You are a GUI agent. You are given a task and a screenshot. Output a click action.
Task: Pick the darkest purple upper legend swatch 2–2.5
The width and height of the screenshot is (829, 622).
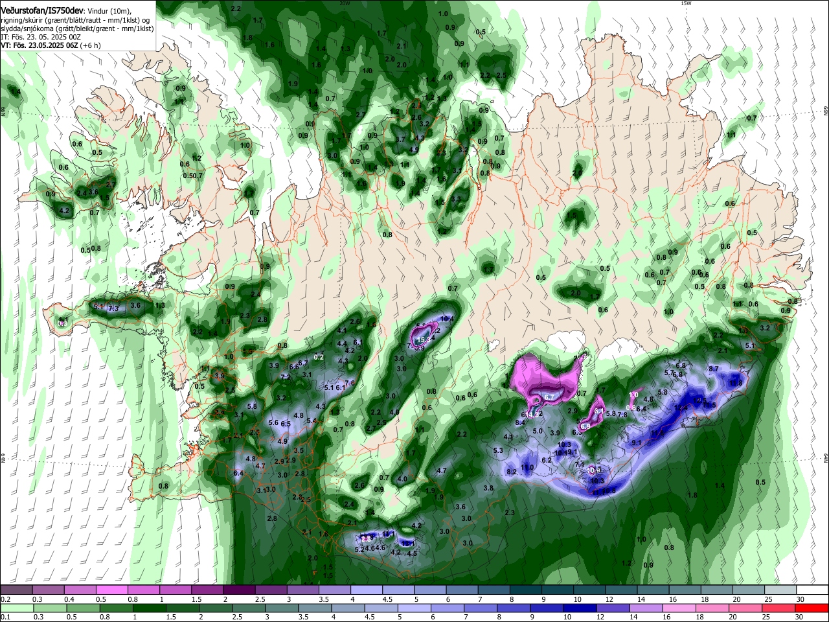238,590
